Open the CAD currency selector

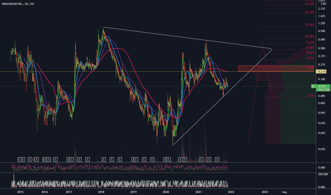pyautogui.click(x=323, y=4)
